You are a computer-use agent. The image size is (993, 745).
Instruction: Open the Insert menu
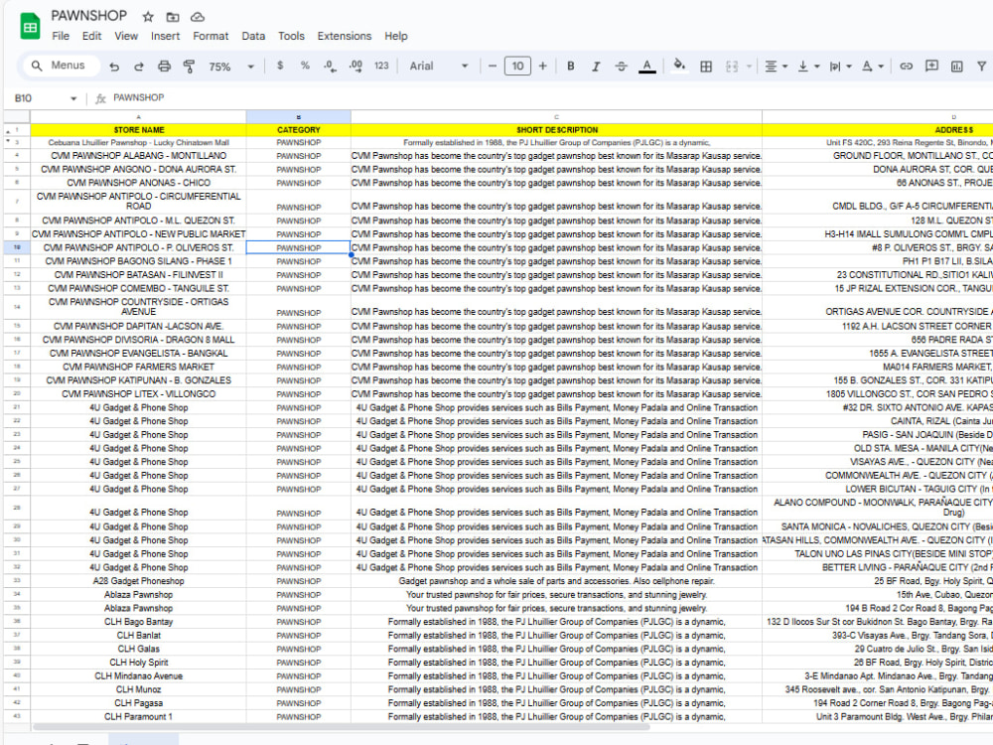click(x=165, y=36)
